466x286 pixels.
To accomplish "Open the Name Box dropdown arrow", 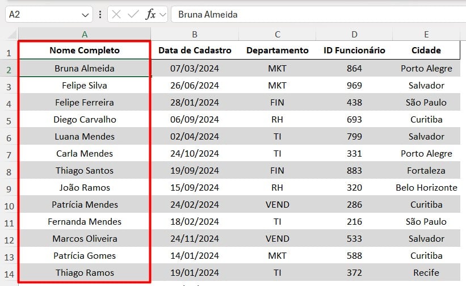I will point(86,15).
